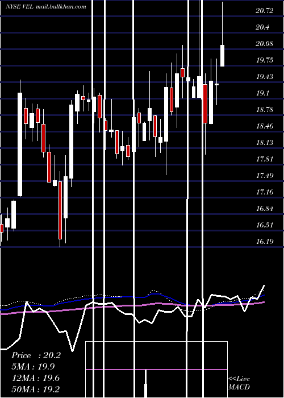
Task: Click the 18.78 price axis label
Action: click(x=265, y=110)
